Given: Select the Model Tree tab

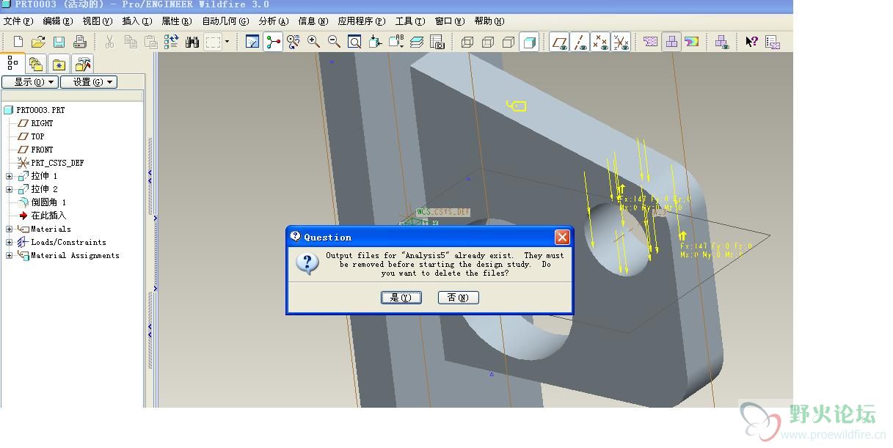Looking at the screenshot, I should 13,63.
